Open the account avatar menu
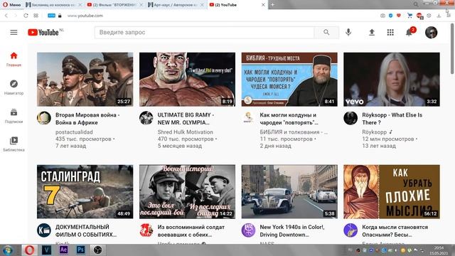Image resolution: width=455 pixels, height=256 pixels. point(432,32)
